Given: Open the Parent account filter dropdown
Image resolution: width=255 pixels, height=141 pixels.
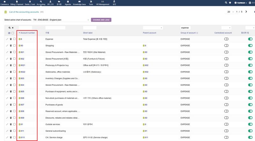Looking at the screenshot, I should pos(153,28).
